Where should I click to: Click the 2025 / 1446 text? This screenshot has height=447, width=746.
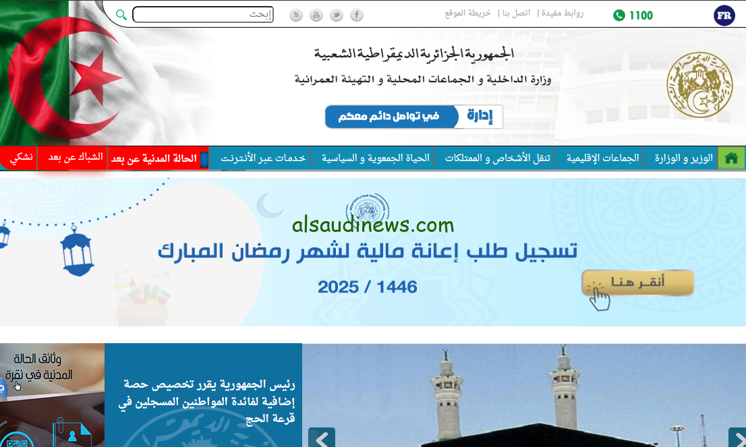368,287
